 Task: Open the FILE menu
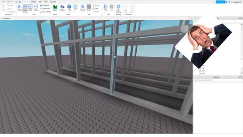[x=3, y=2]
